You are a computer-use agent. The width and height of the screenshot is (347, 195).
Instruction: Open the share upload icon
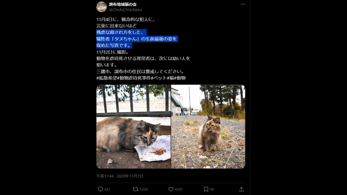[241, 189]
